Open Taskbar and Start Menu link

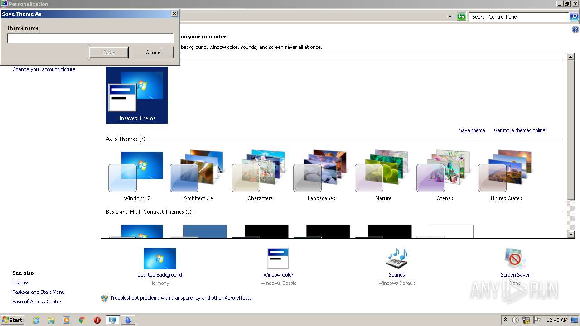pyautogui.click(x=39, y=292)
